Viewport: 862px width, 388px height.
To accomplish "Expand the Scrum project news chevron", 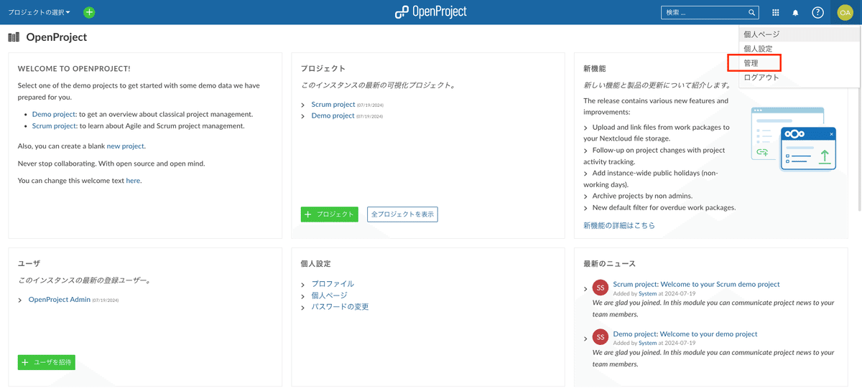I will (586, 289).
